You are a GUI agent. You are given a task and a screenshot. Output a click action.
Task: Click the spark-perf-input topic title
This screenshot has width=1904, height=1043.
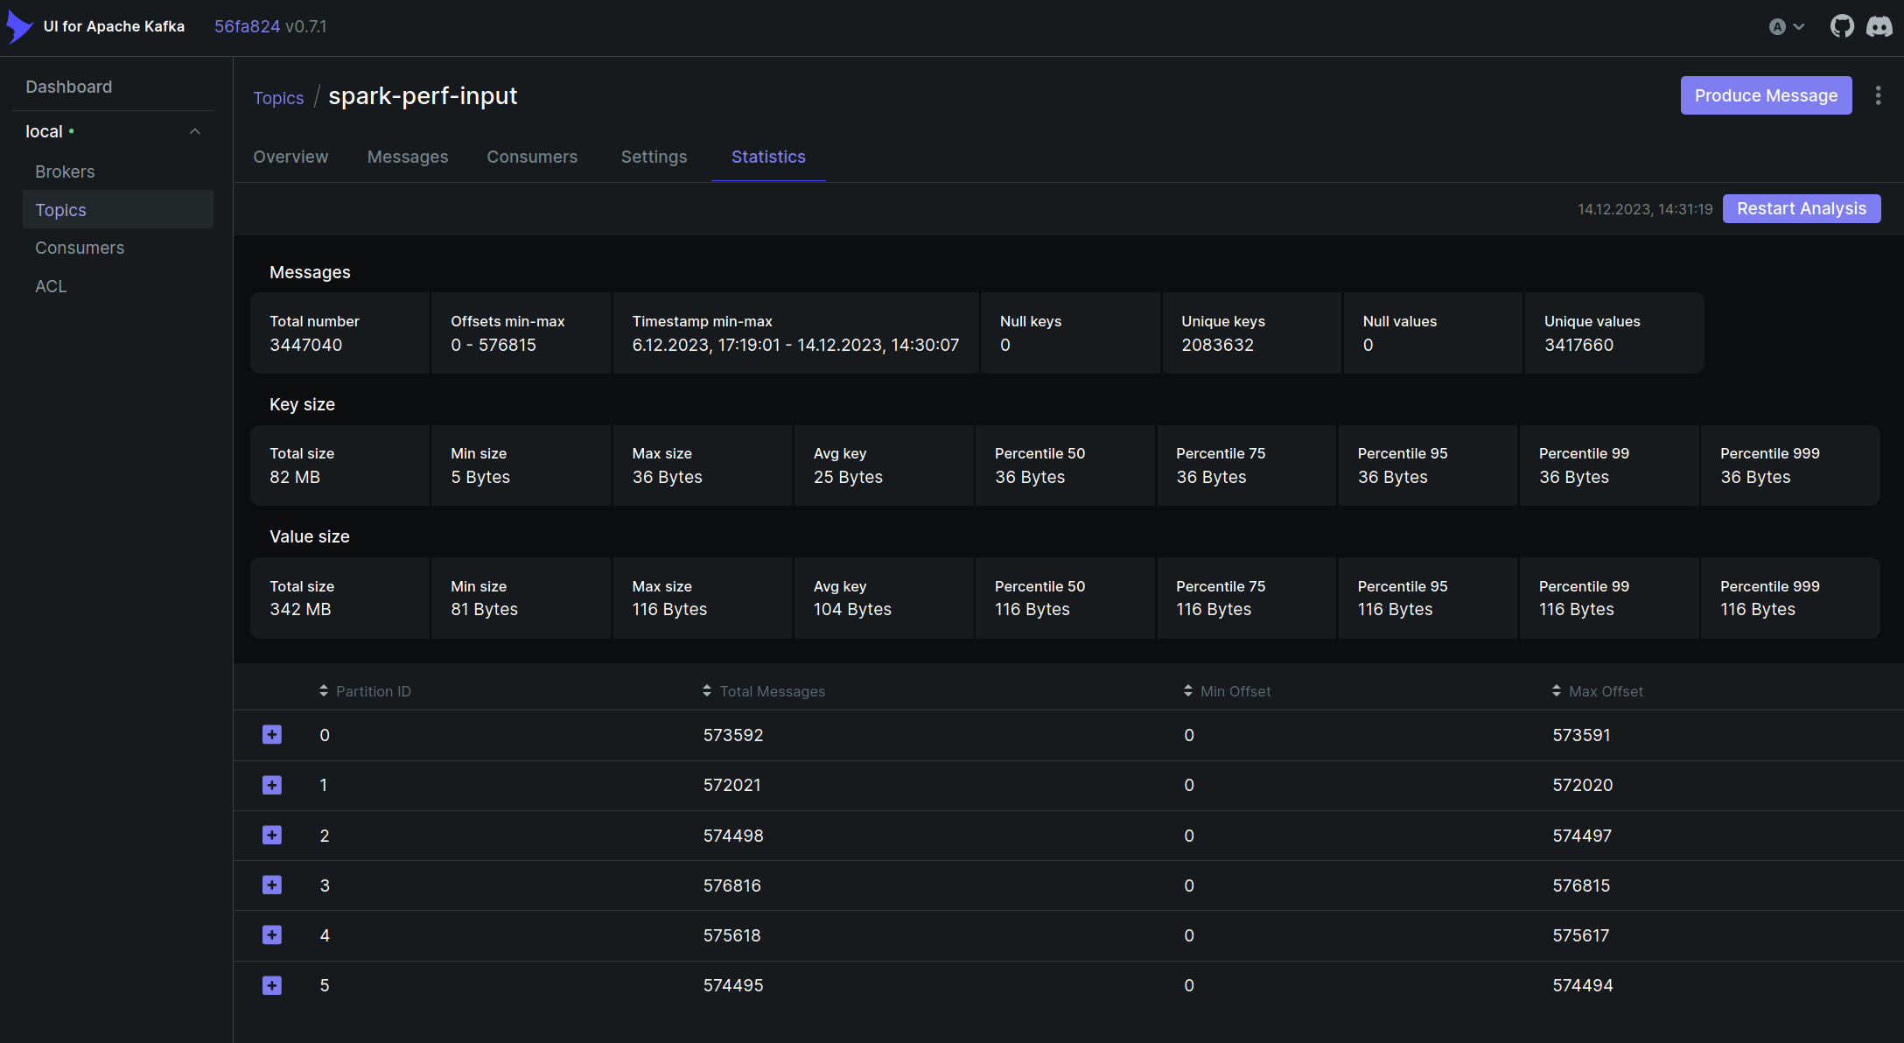(x=423, y=96)
